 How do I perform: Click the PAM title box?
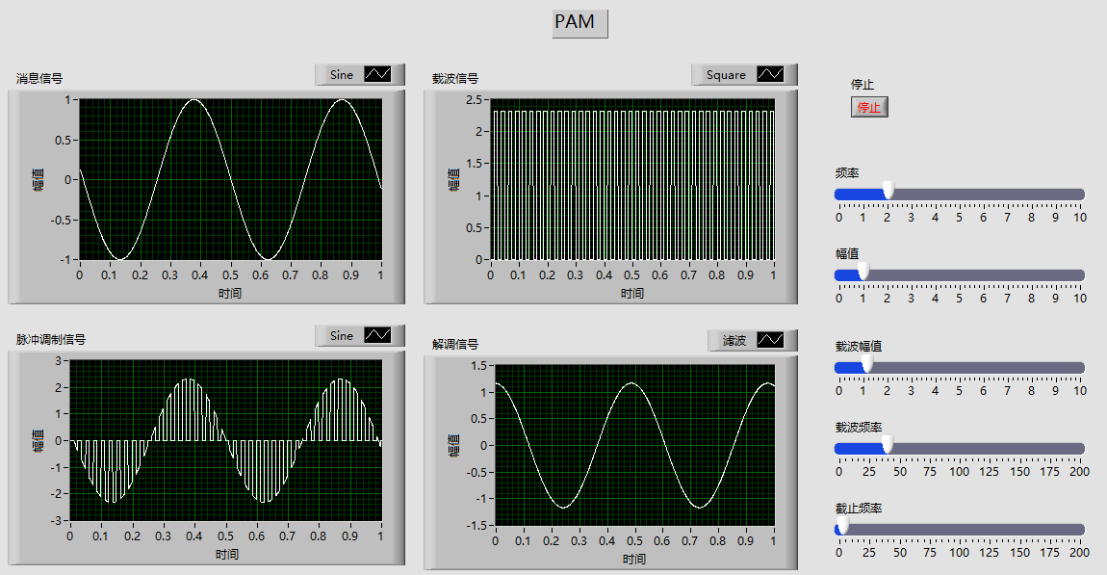point(579,22)
